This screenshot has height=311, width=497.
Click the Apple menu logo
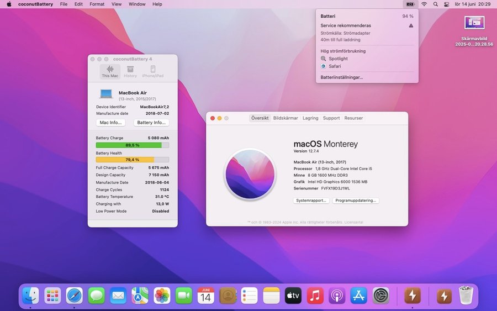[9, 4]
